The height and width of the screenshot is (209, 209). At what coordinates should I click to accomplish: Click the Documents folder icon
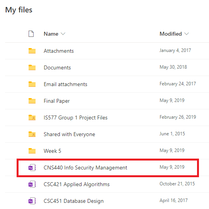tap(32, 67)
